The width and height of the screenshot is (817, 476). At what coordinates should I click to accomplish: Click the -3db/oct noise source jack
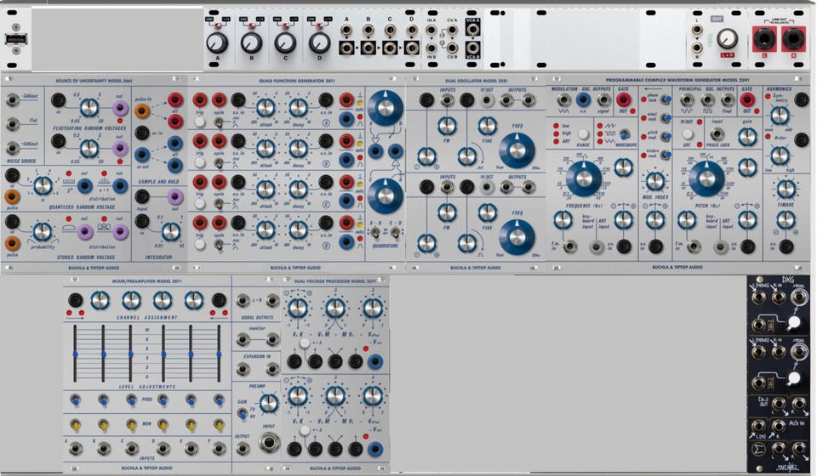12,99
